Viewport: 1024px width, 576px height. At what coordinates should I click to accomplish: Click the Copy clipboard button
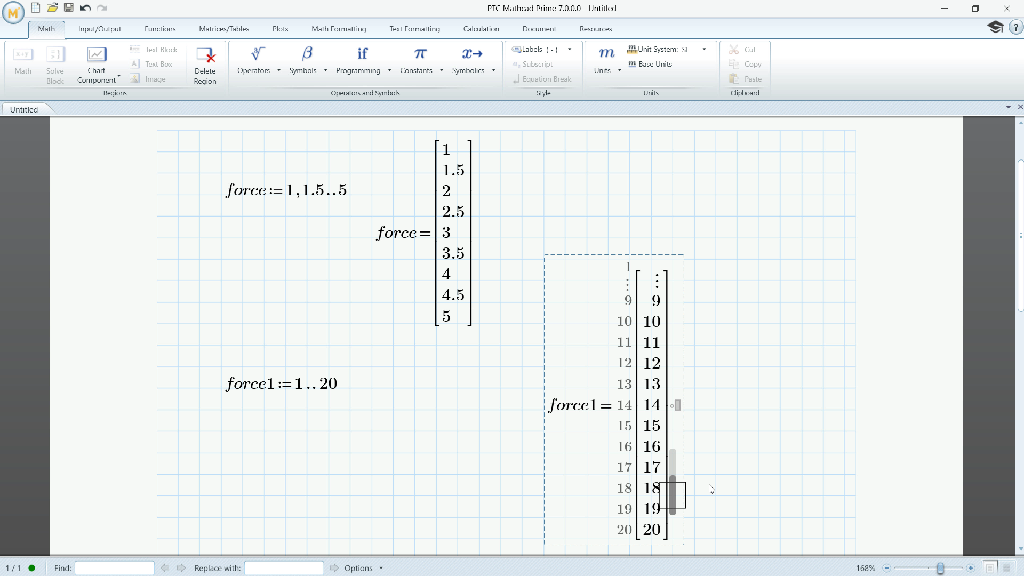pyautogui.click(x=746, y=64)
